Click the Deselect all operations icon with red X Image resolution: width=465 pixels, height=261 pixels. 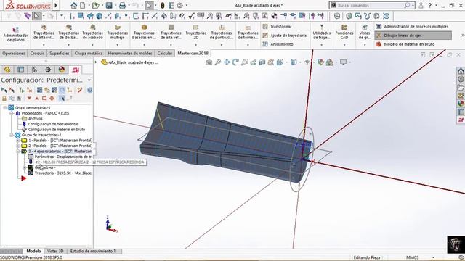click(x=12, y=90)
